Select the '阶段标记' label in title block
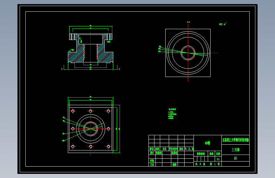The image size is (275, 178). coord(201,154)
